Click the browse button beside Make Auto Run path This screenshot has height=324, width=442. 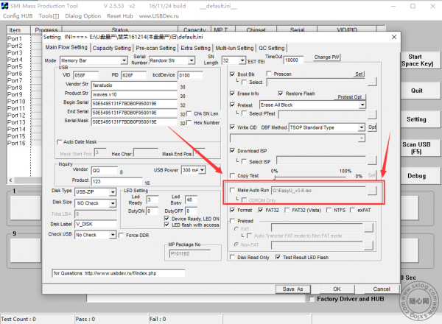372,191
